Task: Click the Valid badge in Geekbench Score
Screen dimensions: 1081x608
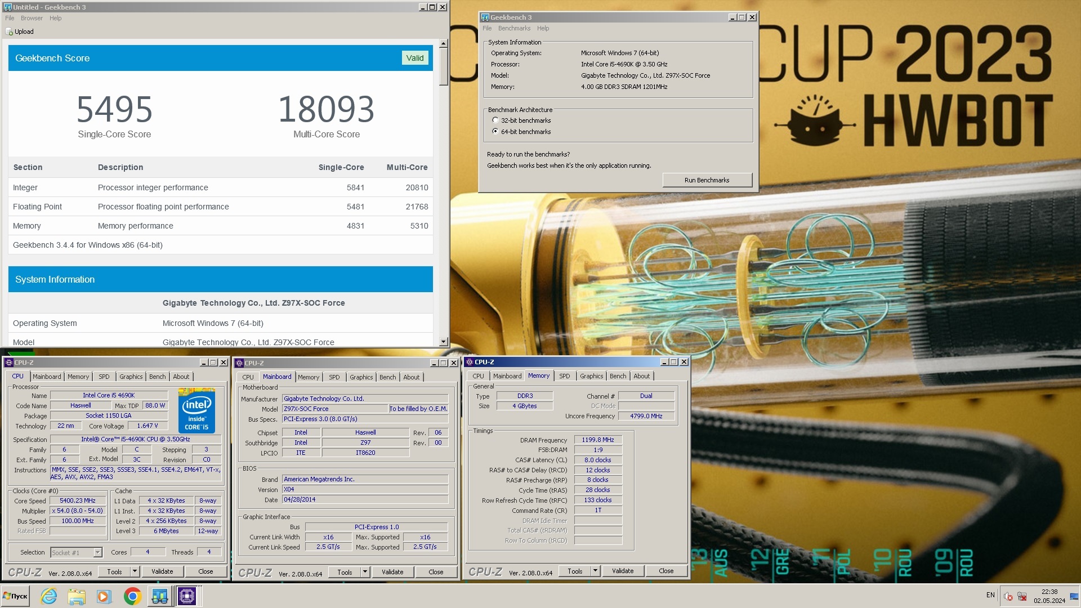Action: (415, 58)
